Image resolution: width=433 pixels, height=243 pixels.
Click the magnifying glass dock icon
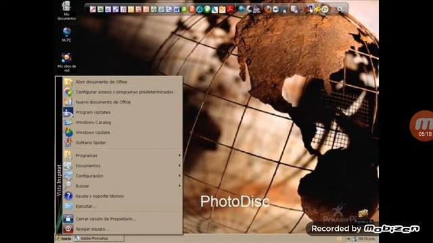click(x=340, y=9)
